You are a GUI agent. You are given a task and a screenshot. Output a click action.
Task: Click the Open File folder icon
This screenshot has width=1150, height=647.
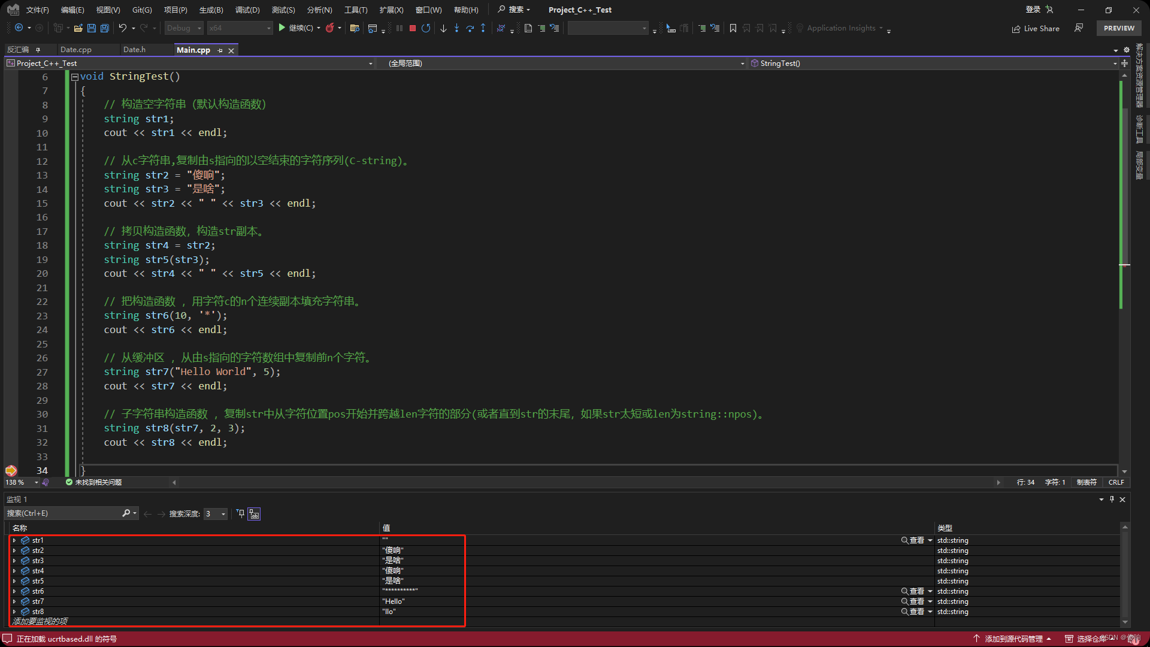coord(78,28)
